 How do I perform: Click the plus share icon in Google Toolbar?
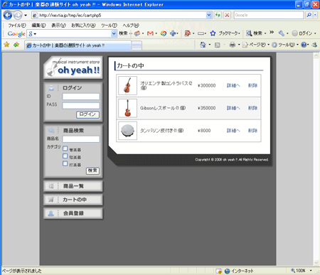point(173,33)
